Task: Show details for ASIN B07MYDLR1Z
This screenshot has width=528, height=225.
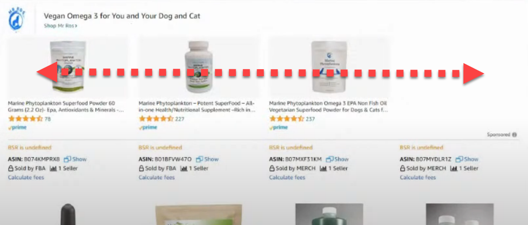Action: coord(471,159)
